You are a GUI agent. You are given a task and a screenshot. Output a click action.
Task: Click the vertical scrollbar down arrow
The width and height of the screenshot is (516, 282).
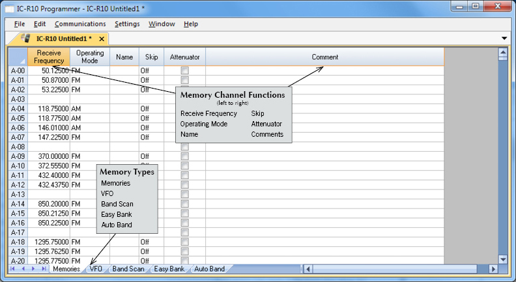(x=503, y=259)
